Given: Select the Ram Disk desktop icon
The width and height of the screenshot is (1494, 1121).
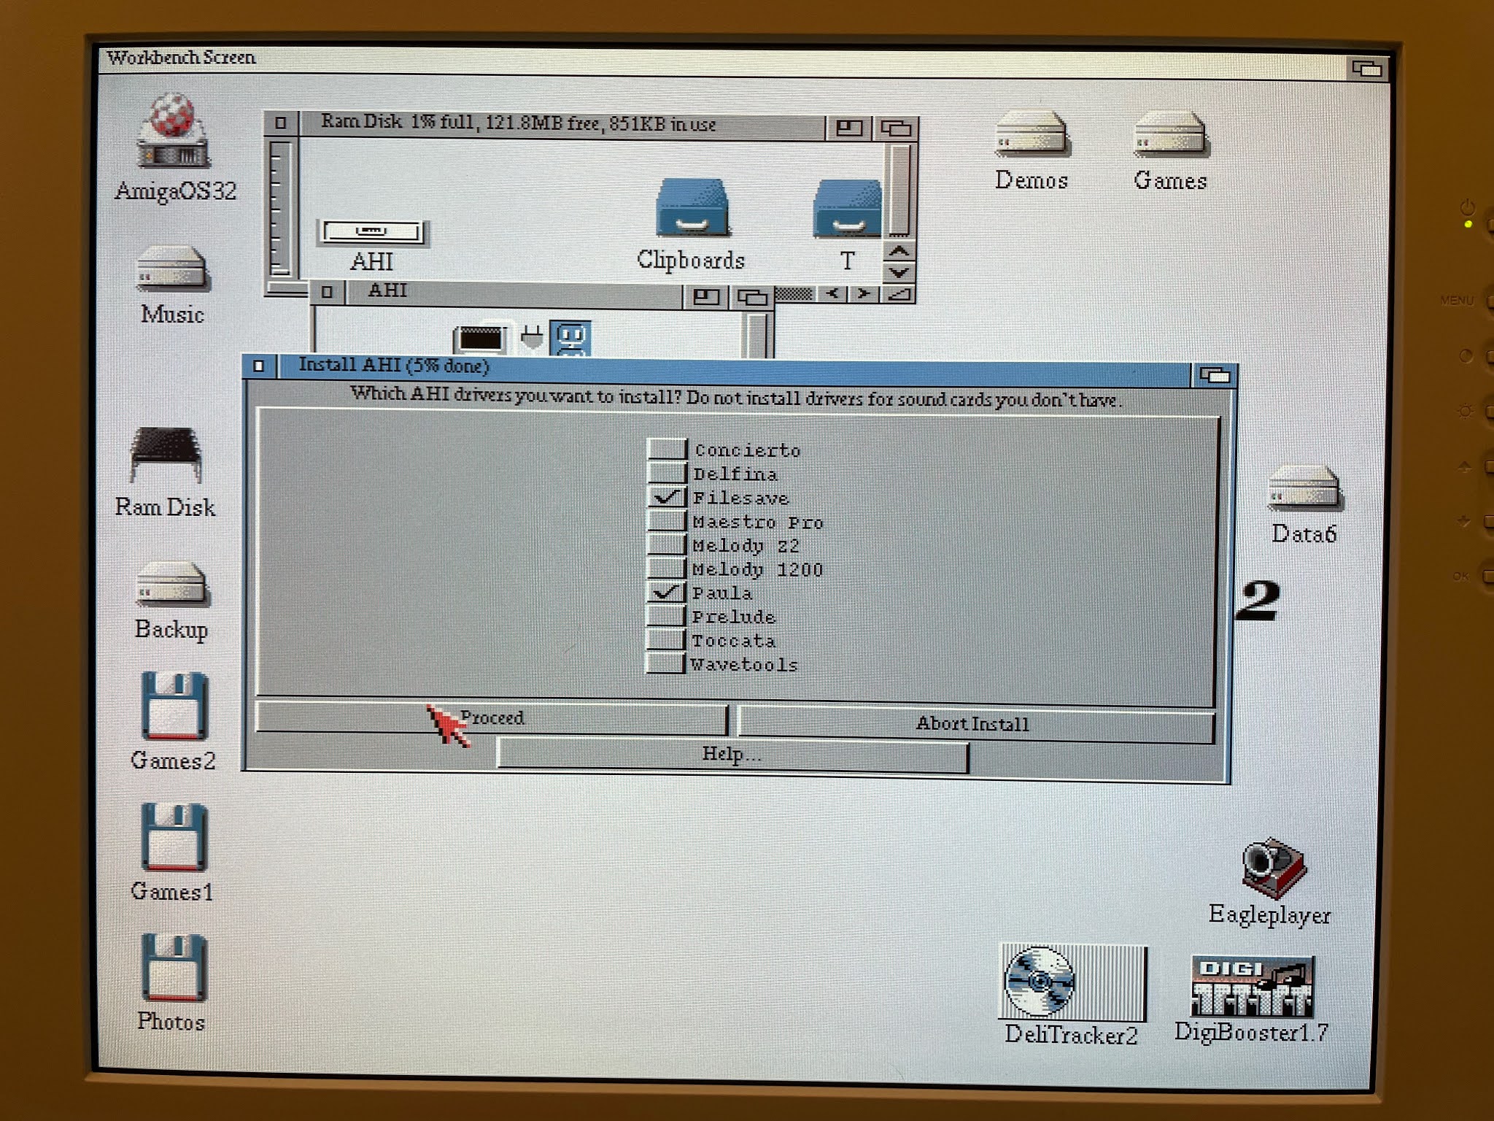Looking at the screenshot, I should coord(166,454).
